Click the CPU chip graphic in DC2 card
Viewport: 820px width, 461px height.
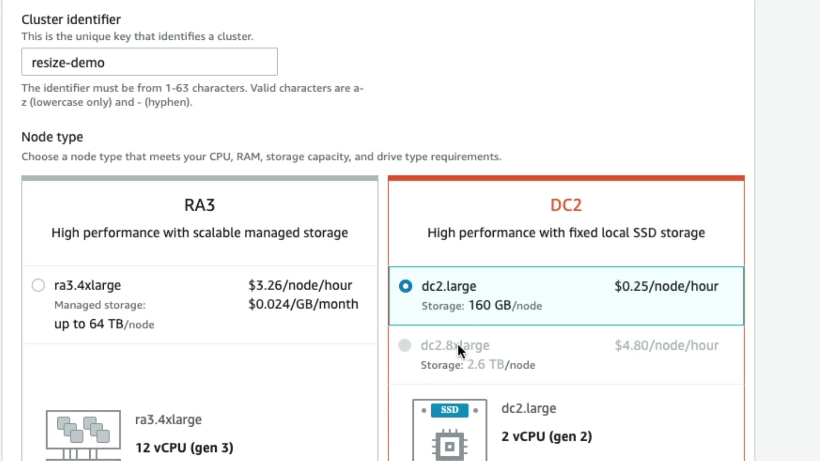click(x=449, y=446)
